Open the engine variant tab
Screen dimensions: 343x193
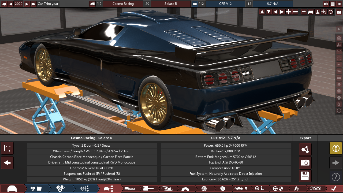click(60, 188)
